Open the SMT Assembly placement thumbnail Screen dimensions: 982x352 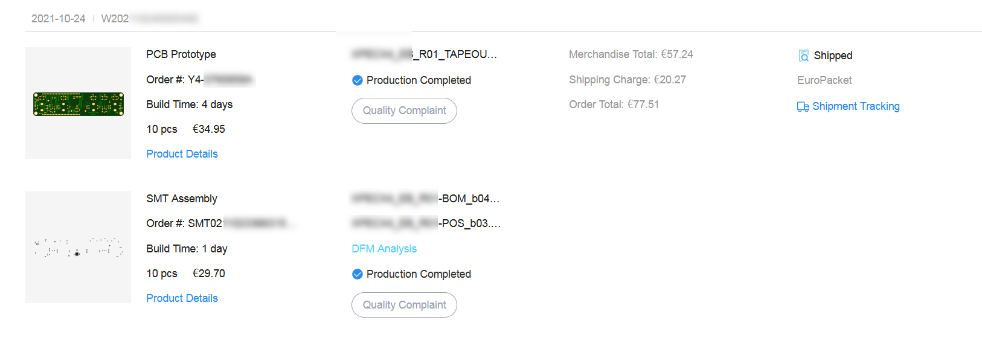click(79, 247)
